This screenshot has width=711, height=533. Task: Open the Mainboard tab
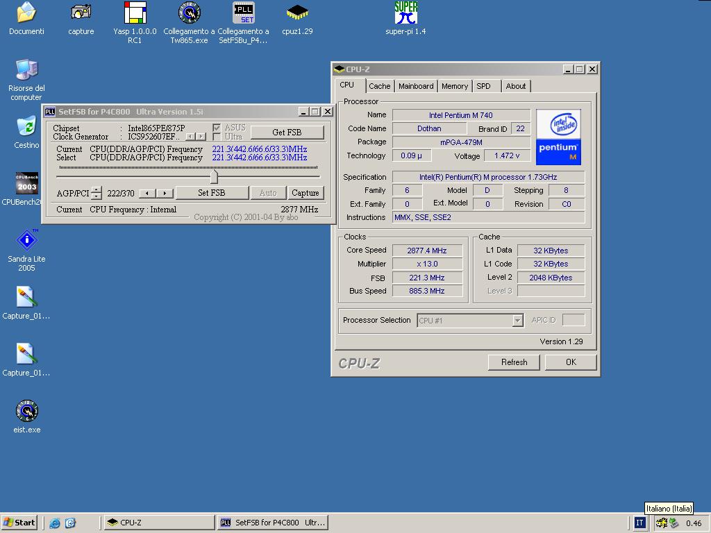[x=416, y=86]
